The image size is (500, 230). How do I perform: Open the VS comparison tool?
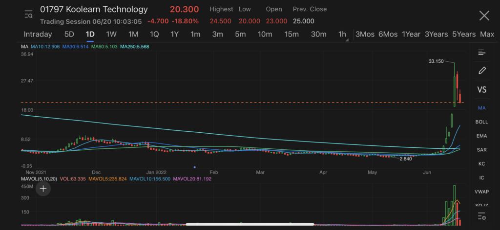click(x=481, y=89)
